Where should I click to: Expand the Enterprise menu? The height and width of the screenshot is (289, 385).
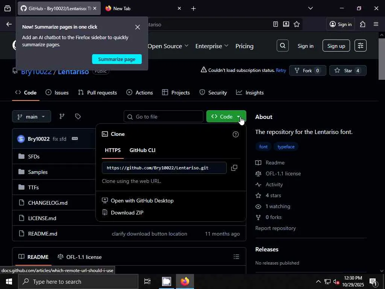point(212,46)
